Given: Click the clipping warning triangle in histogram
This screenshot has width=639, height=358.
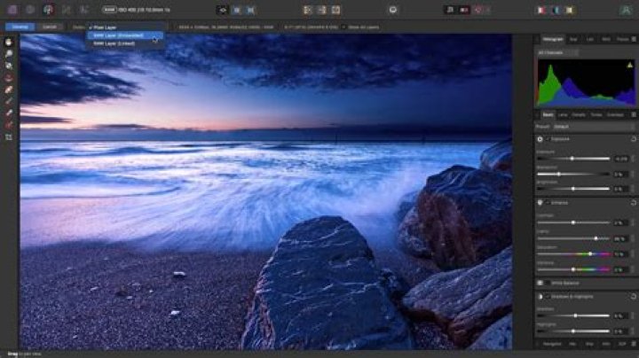Looking at the screenshot, I should pyautogui.click(x=629, y=65).
